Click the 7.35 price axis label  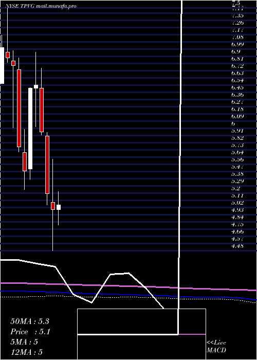point(237,15)
